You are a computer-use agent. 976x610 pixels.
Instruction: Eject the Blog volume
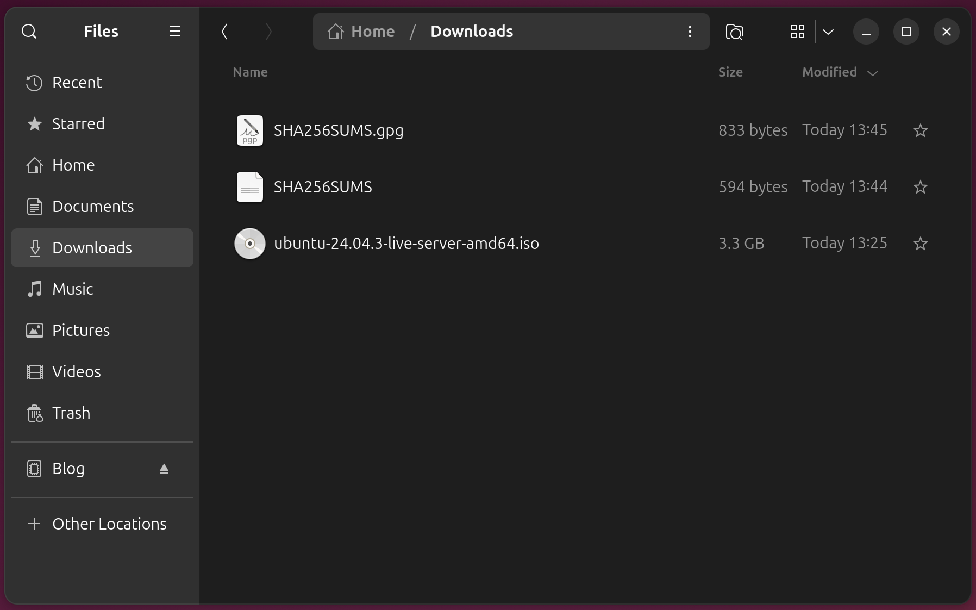pyautogui.click(x=164, y=469)
